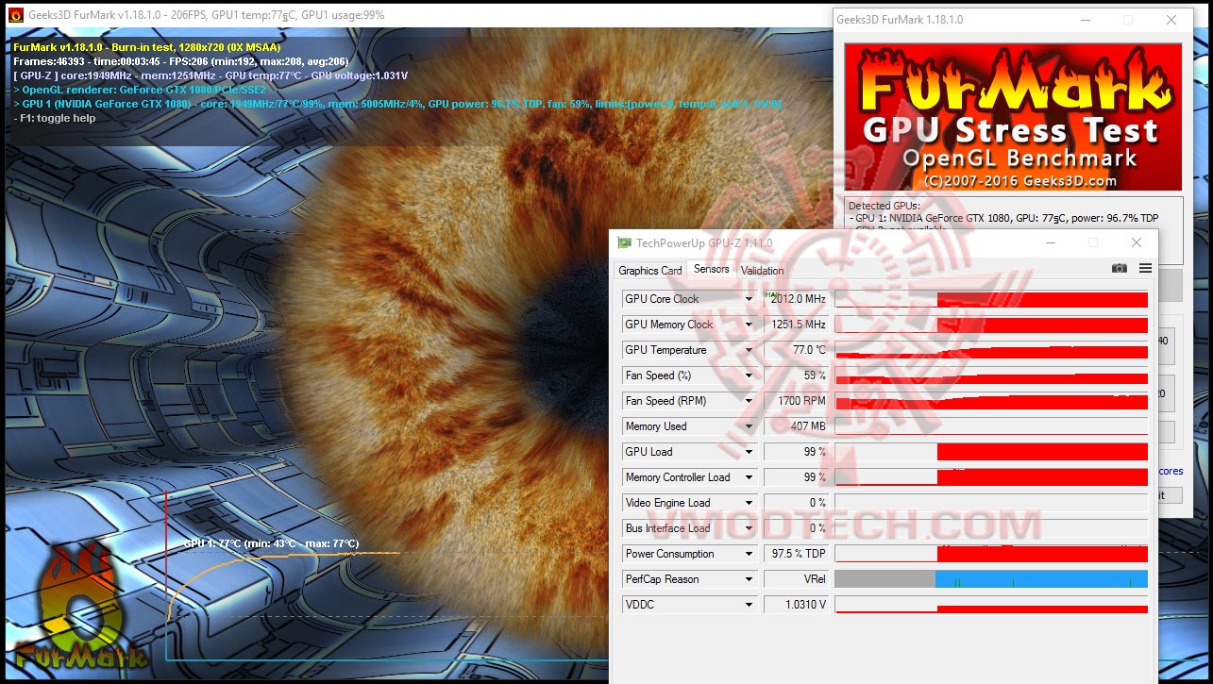
Task: Click the GPU-Z app icon in title bar
Action: [624, 243]
